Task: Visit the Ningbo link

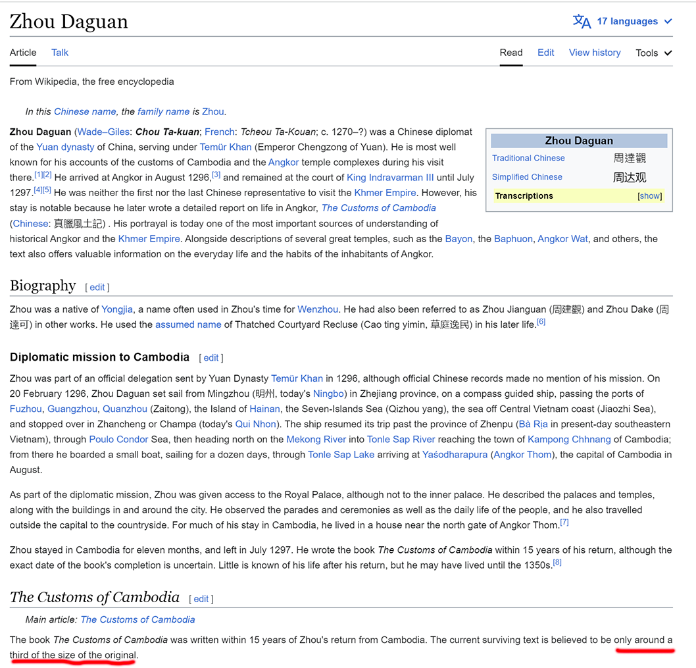Action: [x=328, y=394]
